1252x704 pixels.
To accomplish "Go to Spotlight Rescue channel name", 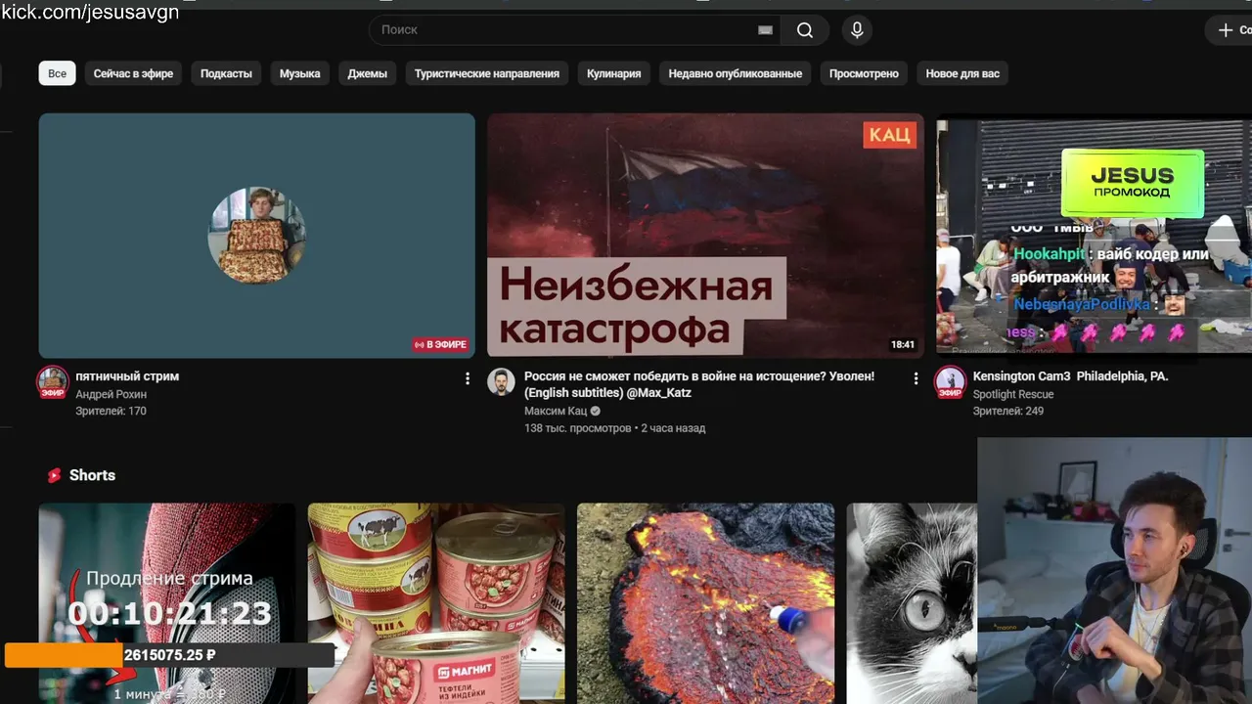I will [1013, 394].
